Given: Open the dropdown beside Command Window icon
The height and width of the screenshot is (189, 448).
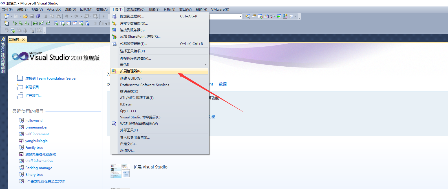Looking at the screenshot, I should click(x=296, y=16).
